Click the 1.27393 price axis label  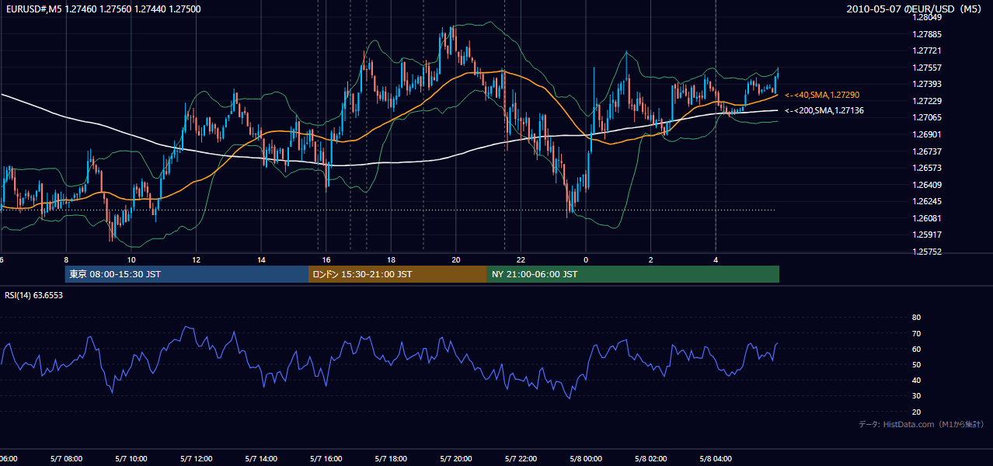(x=926, y=84)
